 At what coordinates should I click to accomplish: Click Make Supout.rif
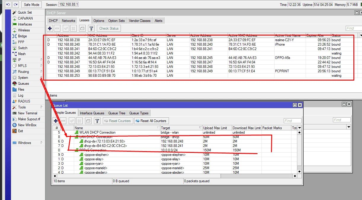pos(29,119)
